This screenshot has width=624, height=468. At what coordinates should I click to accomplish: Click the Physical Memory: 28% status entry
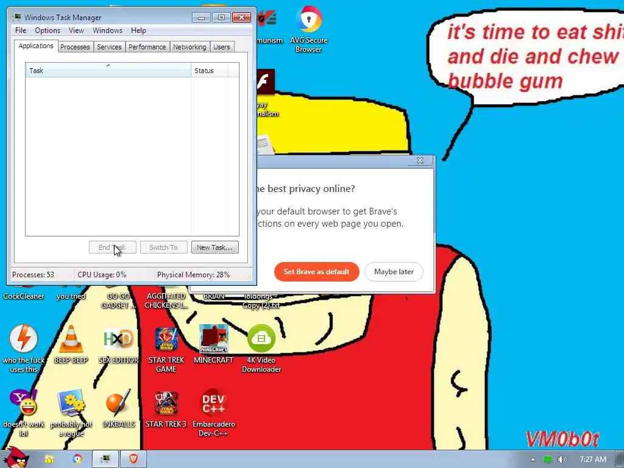pyautogui.click(x=193, y=275)
